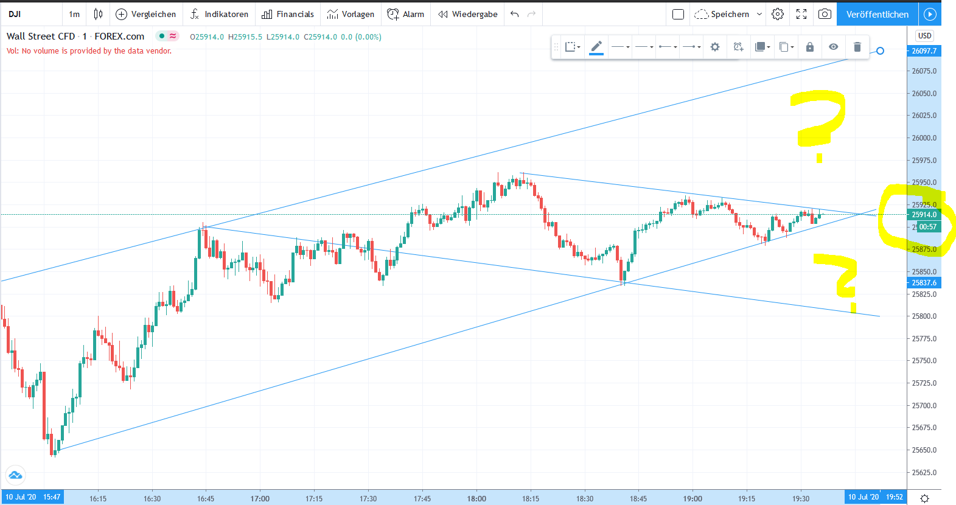Image resolution: width=956 pixels, height=505 pixels.
Task: Open the Indikatoren menu
Action: [219, 14]
